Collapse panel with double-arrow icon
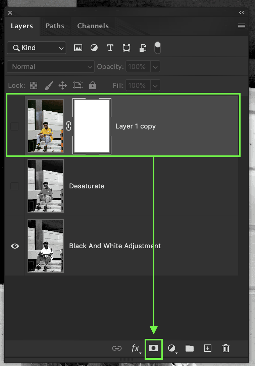 tap(242, 12)
